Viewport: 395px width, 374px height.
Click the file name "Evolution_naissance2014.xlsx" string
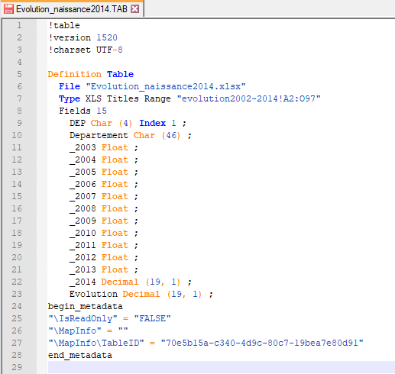pyautogui.click(x=166, y=86)
